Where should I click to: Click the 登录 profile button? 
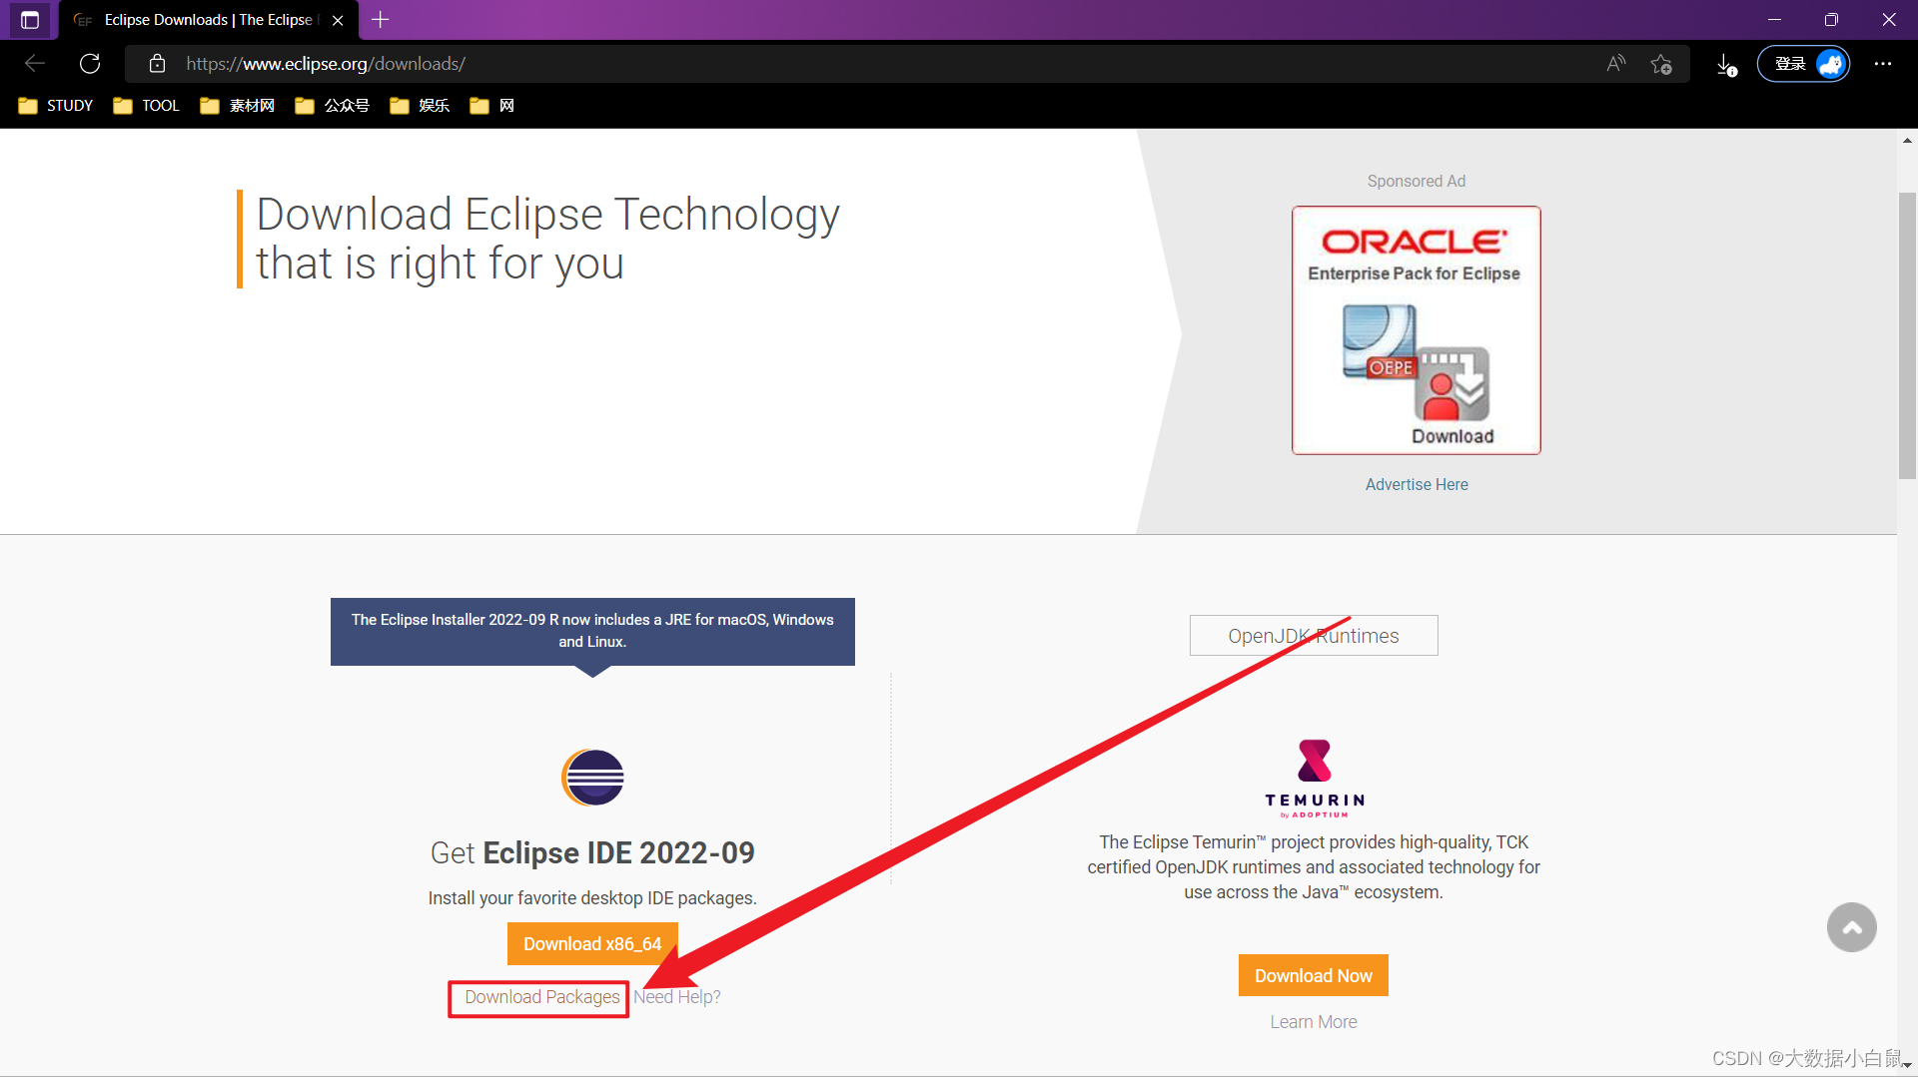[1803, 64]
